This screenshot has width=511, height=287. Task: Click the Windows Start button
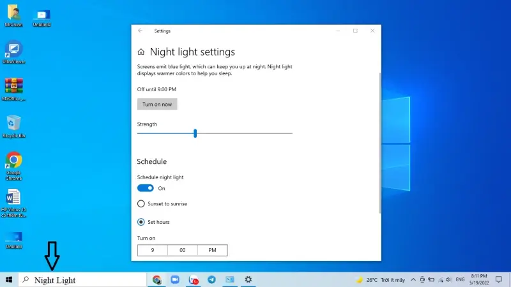point(9,279)
